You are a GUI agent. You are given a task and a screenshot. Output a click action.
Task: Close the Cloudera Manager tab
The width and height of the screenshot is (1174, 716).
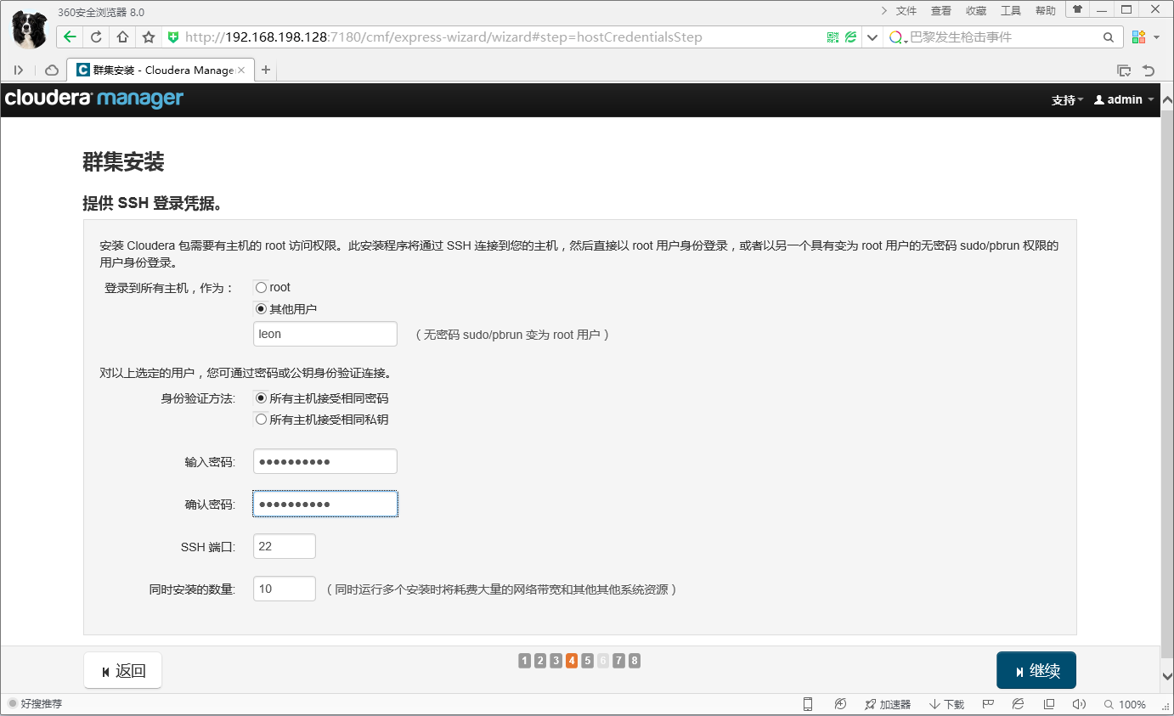[241, 70]
